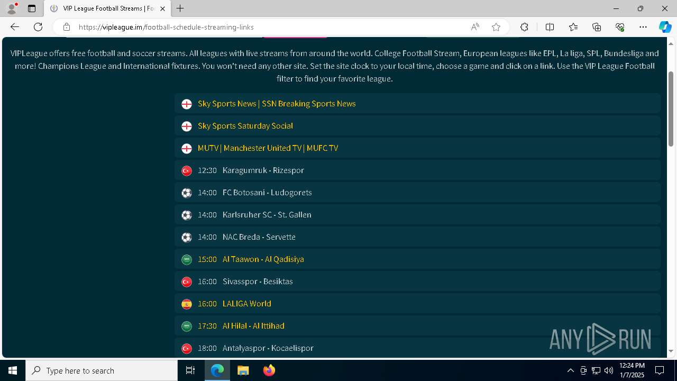
Task: Open LALIGA World stream
Action: pos(247,304)
